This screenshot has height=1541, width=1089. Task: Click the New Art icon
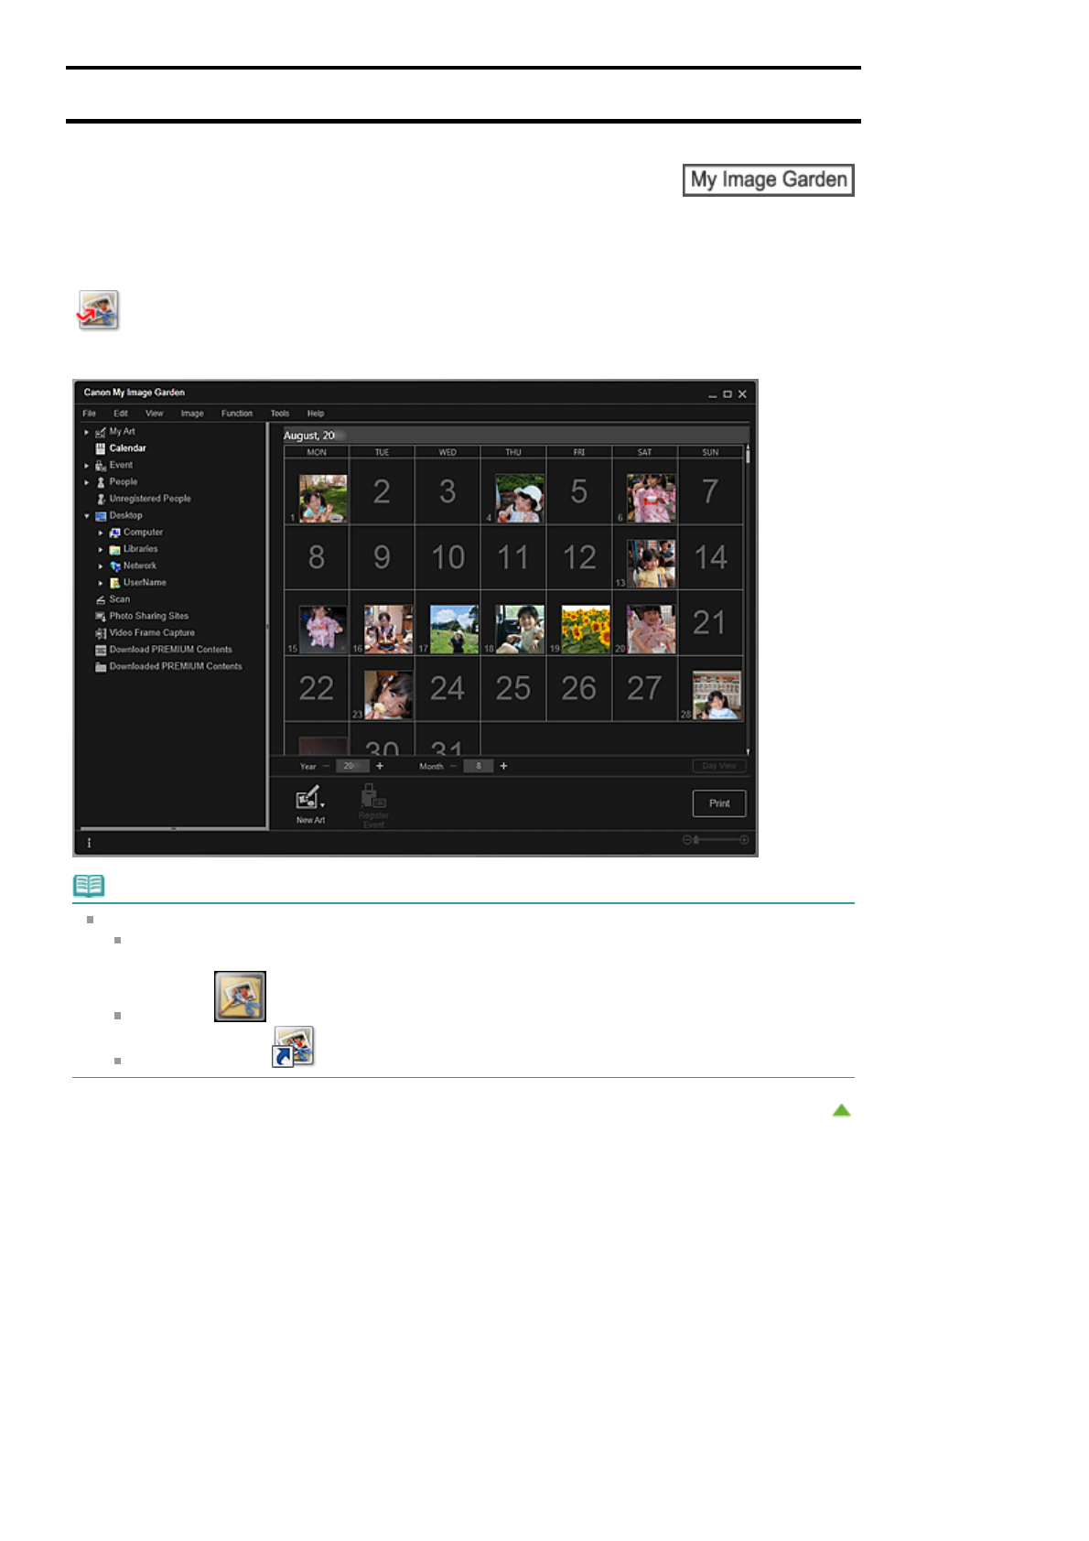point(307,798)
